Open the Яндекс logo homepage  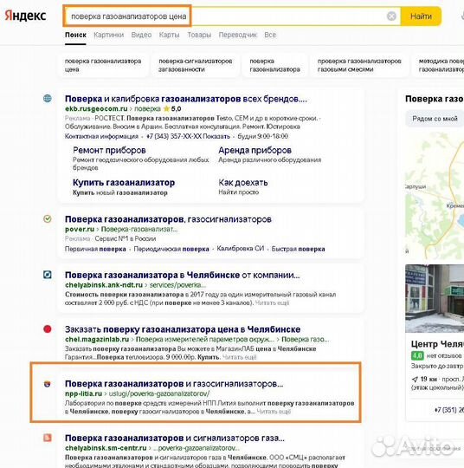tap(26, 16)
